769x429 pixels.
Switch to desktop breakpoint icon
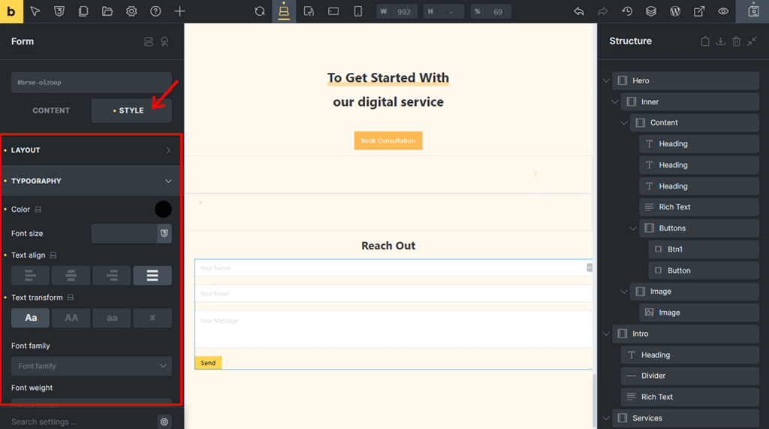[x=283, y=11]
